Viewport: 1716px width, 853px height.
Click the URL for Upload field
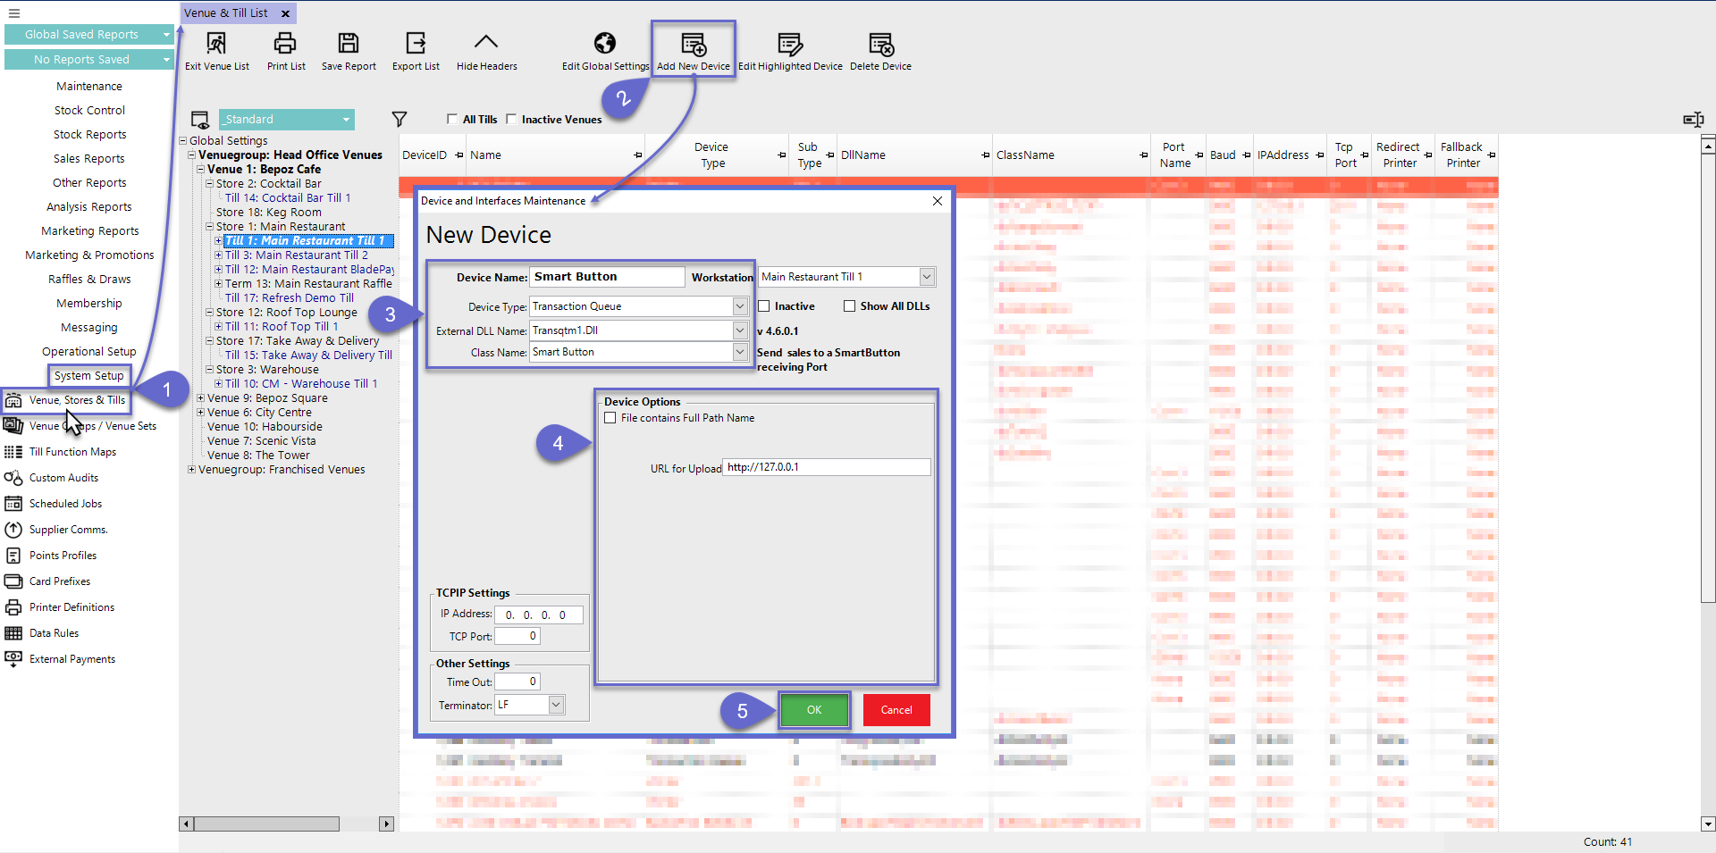point(827,467)
